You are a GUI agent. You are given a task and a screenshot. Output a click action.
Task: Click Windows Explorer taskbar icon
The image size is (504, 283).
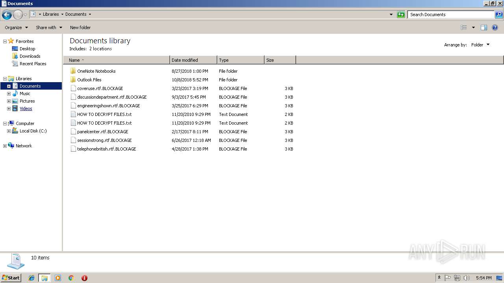click(44, 278)
